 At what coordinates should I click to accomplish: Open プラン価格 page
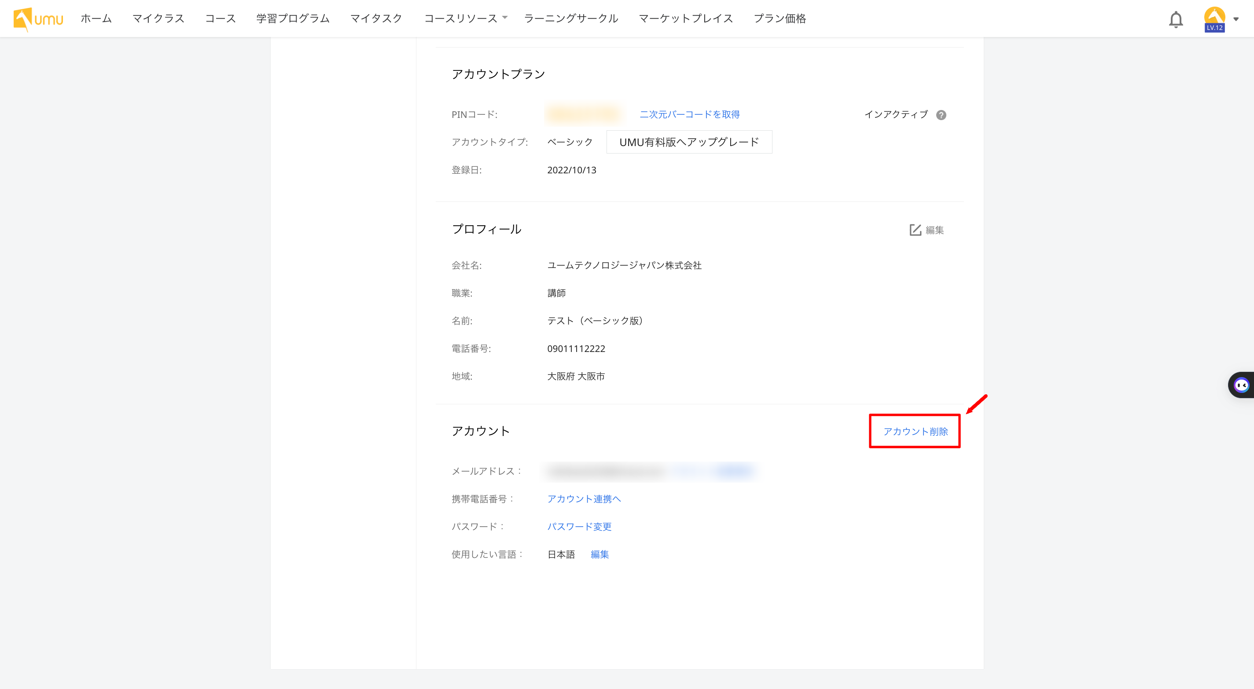click(780, 18)
